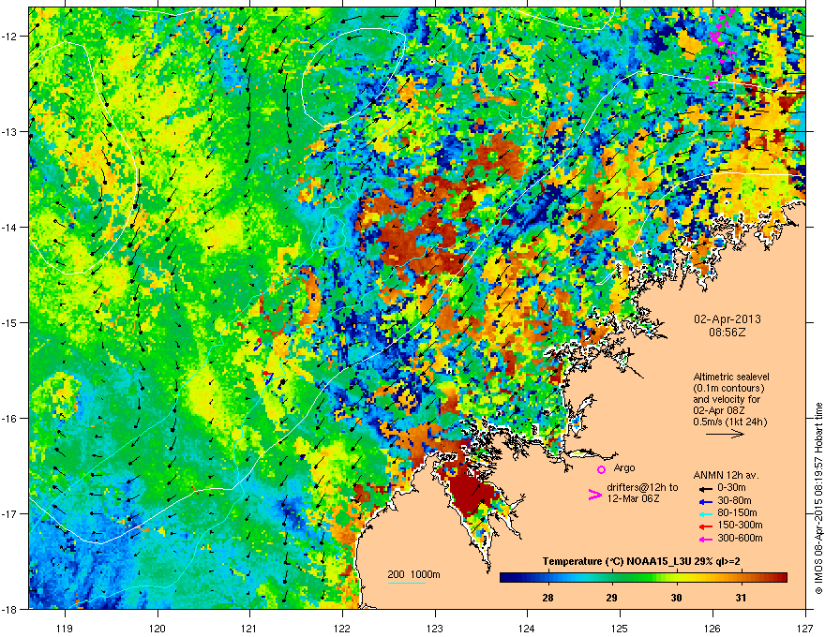
Task: Click the 'Argo' legend label
Action: 624,467
